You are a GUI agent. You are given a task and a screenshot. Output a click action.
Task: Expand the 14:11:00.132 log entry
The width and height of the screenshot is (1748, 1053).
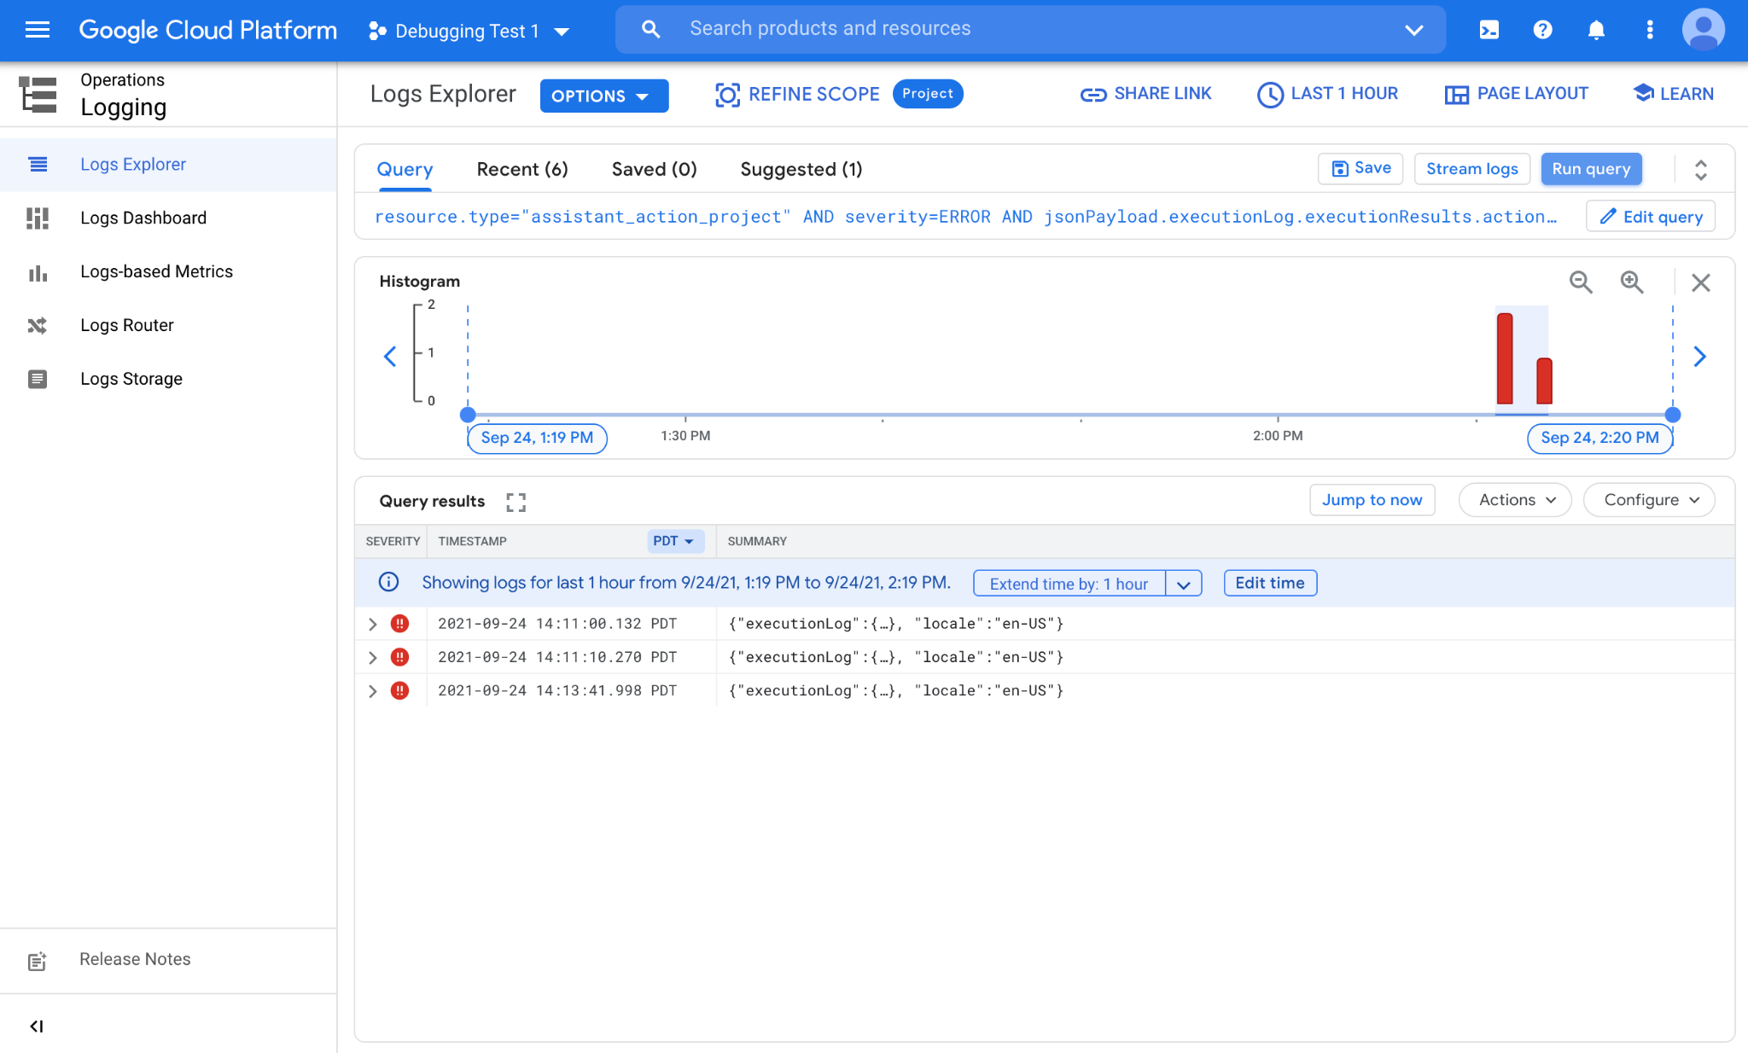pos(373,624)
